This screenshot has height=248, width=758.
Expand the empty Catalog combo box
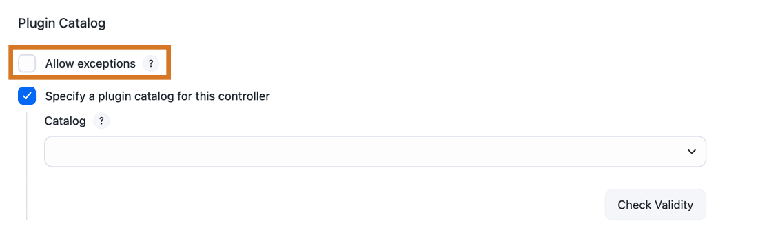click(375, 152)
